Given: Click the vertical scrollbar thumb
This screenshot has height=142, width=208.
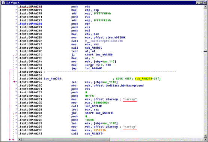Looking at the screenshot, I should click(x=205, y=51).
